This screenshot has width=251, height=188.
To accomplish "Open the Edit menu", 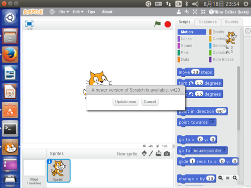I will pyautogui.click(x=78, y=12).
